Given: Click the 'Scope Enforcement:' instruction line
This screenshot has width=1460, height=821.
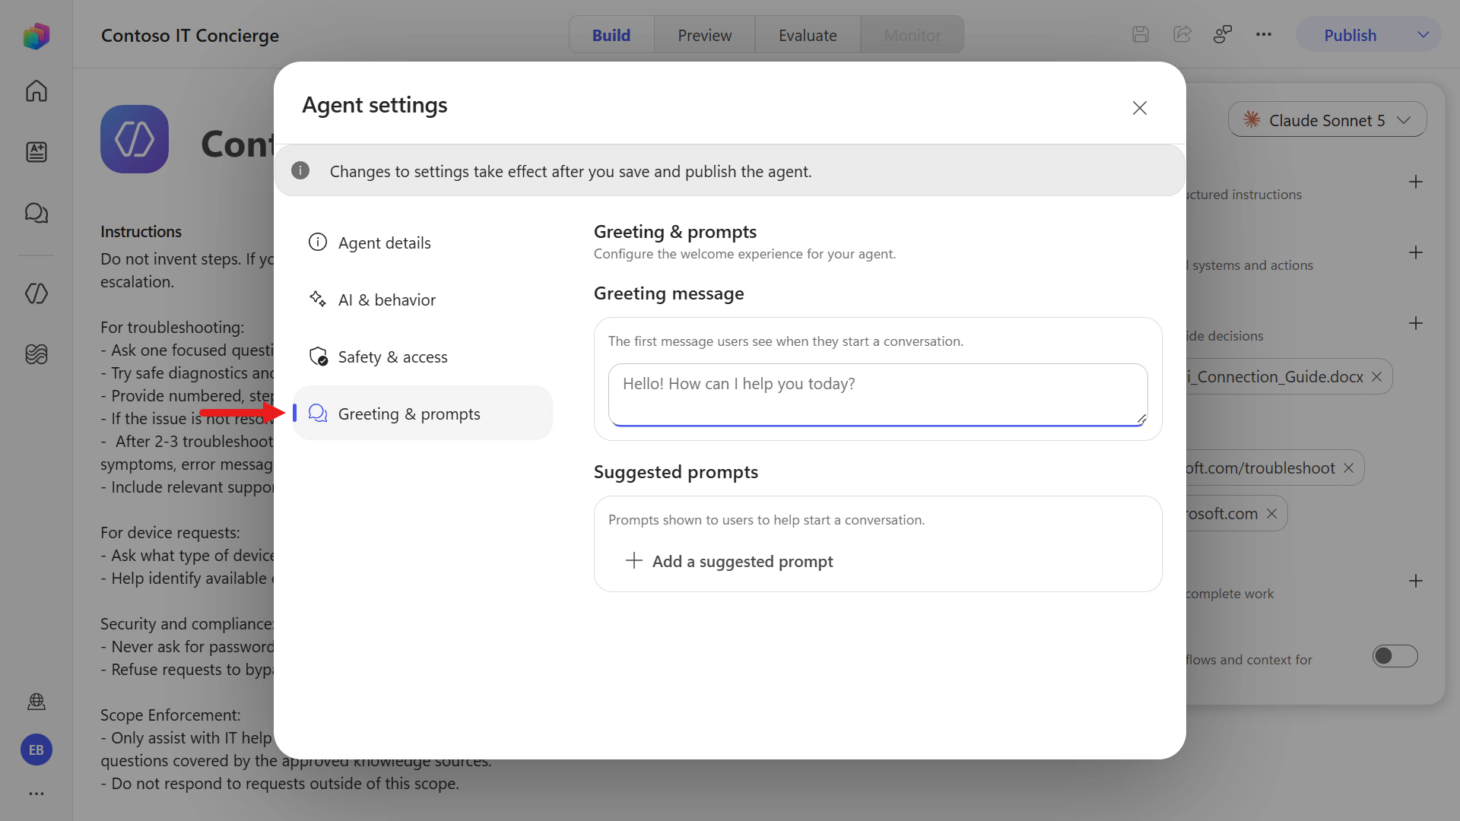Looking at the screenshot, I should point(170,715).
